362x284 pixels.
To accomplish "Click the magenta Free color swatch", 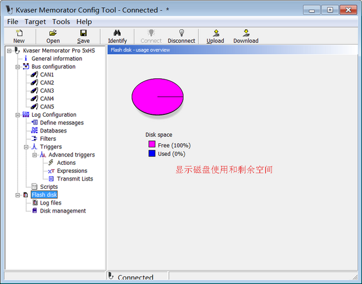I will click(152, 144).
